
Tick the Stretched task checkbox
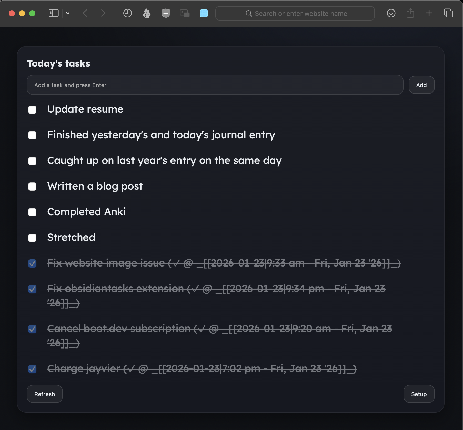32,238
